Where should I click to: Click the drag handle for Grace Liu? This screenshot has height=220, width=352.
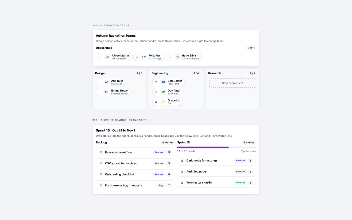[156, 102]
